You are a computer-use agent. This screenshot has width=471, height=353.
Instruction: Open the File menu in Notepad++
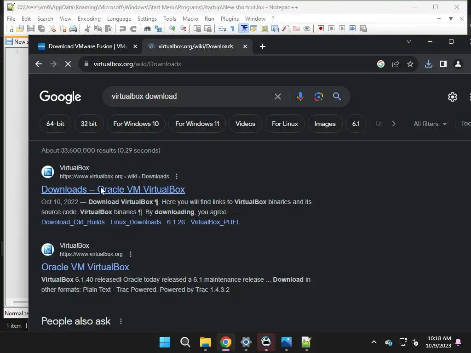[11, 18]
